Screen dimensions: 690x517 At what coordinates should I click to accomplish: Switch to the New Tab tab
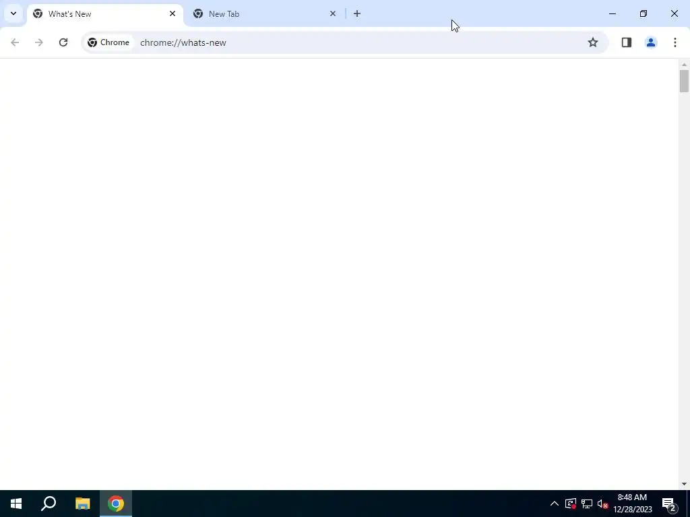click(264, 14)
